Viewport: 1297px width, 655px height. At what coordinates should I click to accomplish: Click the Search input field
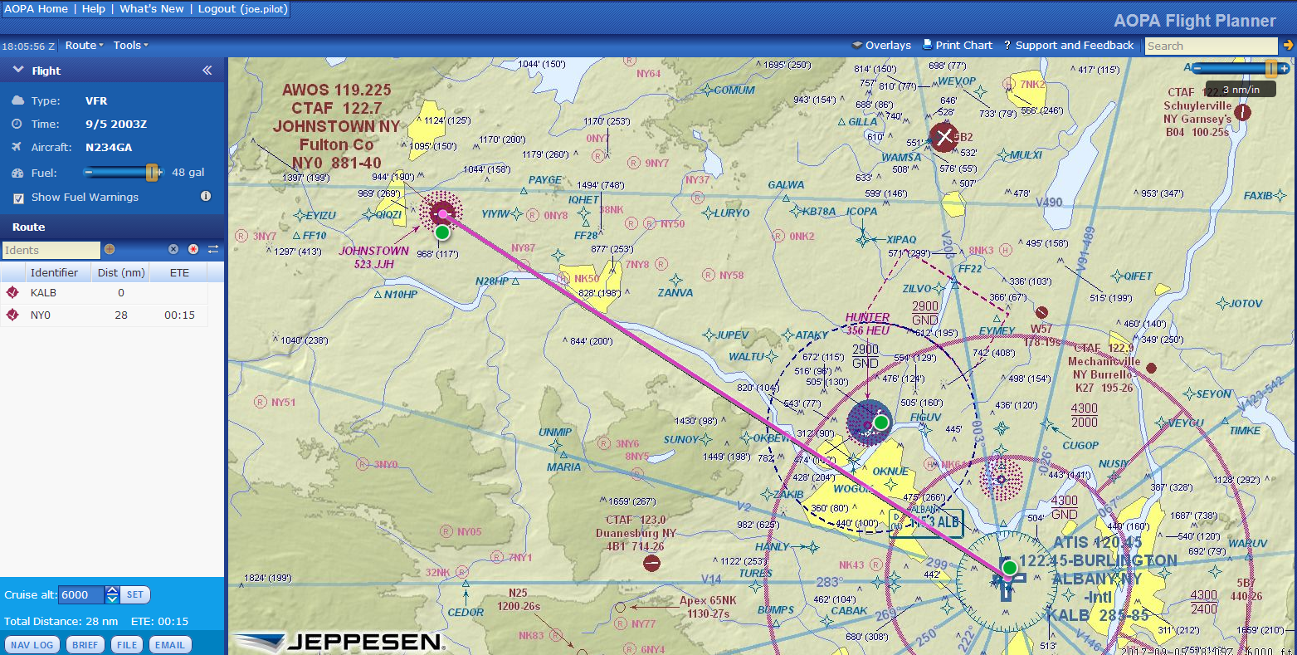pyautogui.click(x=1211, y=46)
